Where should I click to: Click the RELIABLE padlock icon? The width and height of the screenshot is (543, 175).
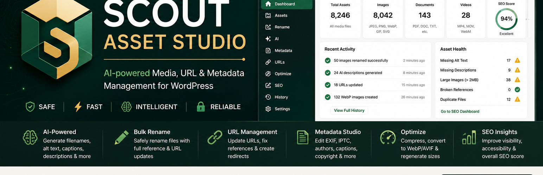click(201, 107)
